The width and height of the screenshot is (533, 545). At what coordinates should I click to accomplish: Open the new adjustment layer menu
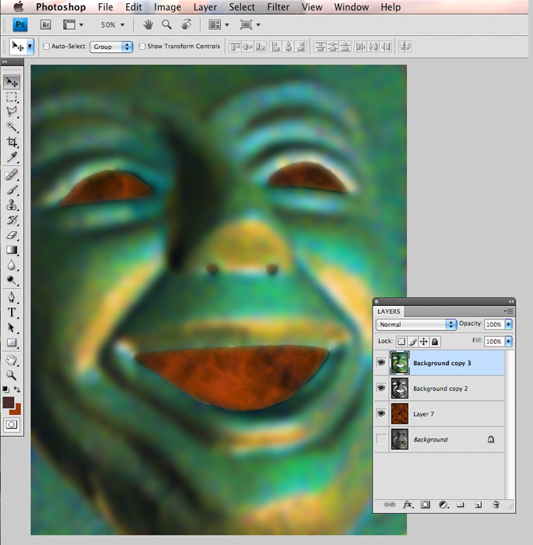point(444,505)
